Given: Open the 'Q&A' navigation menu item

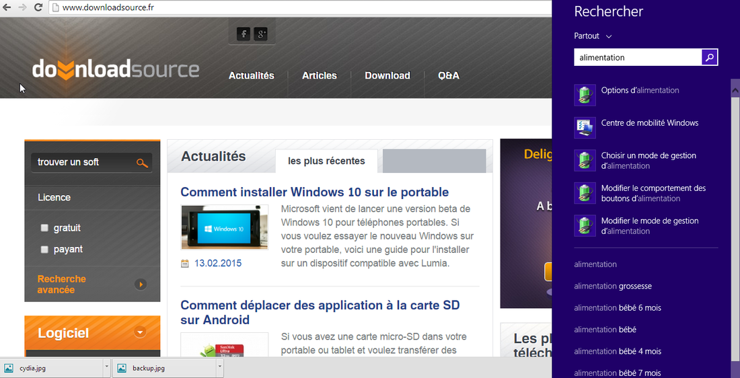Looking at the screenshot, I should (448, 75).
